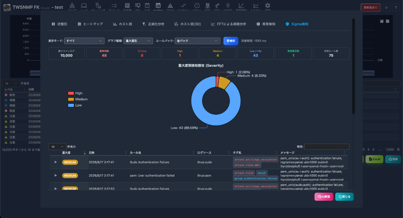The width and height of the screenshot is (403, 218).
Task: Open the MQTT icon in top toolbar
Action: click(228, 5)
